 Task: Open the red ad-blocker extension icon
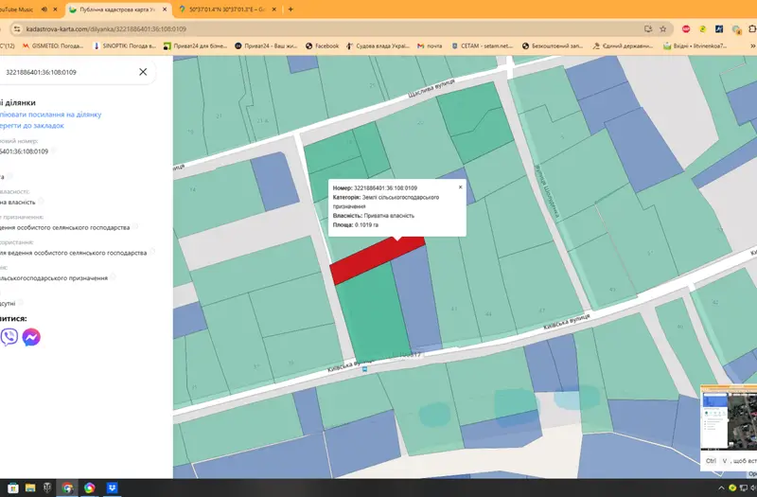coord(686,29)
